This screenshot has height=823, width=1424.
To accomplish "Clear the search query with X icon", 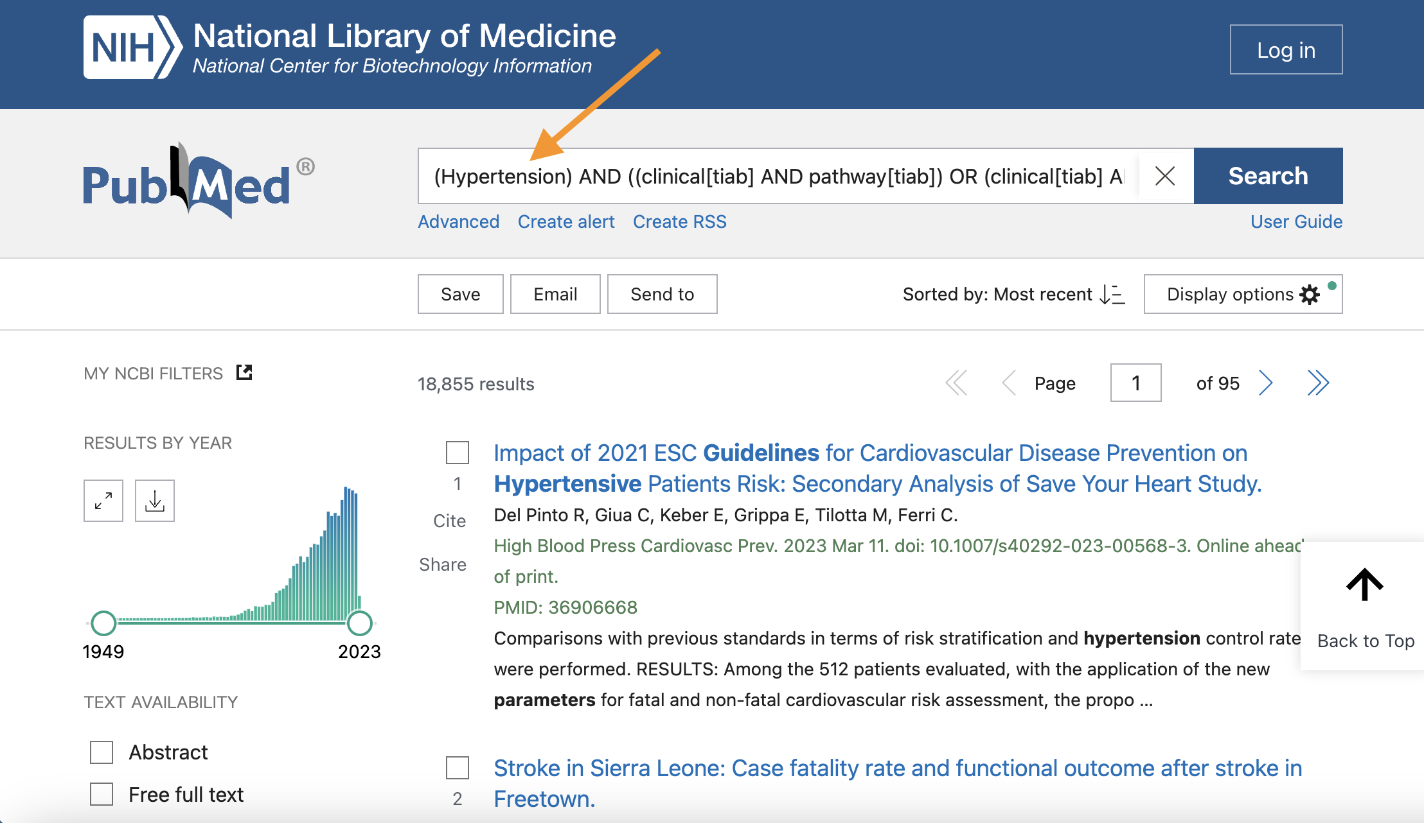I will tap(1164, 176).
